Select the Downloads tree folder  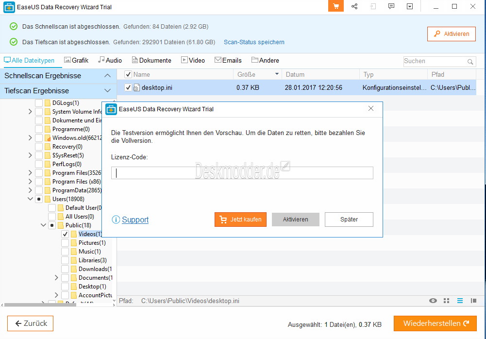[95, 269]
